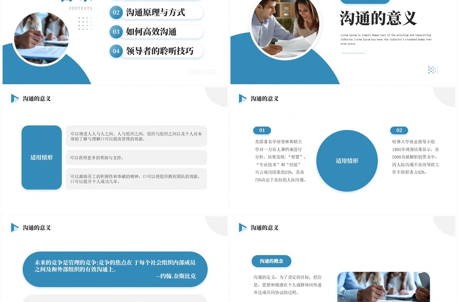Click the 01 pill badge above the Princeton paragraph
The height and width of the screenshot is (302, 458).
tap(262, 130)
